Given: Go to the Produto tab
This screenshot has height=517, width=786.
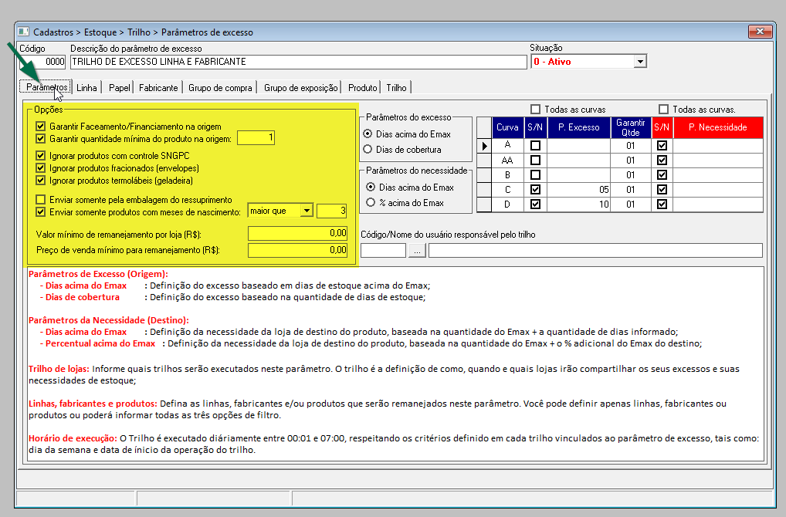Looking at the screenshot, I should (362, 88).
